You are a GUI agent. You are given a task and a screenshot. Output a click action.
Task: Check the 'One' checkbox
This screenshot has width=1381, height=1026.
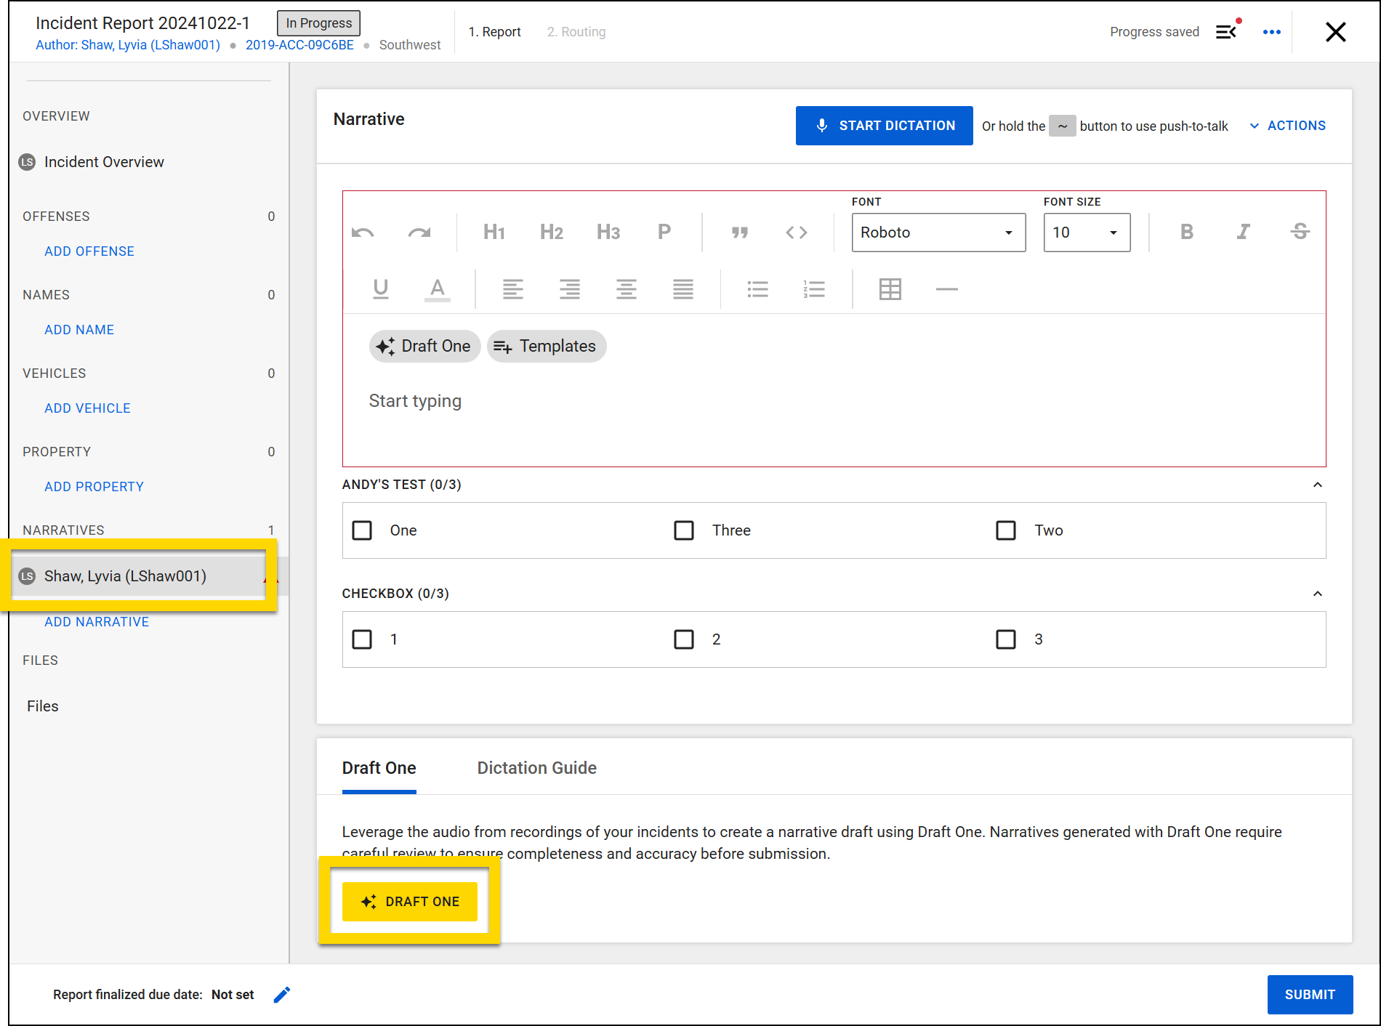(362, 530)
